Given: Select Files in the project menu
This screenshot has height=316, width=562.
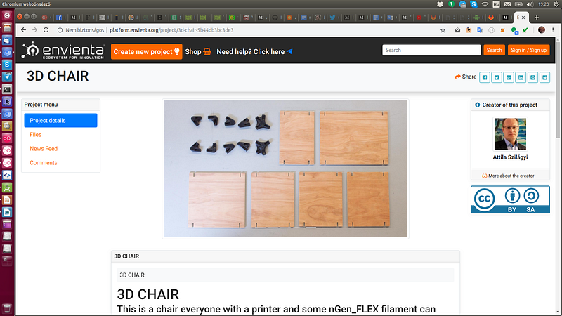Looking at the screenshot, I should point(36,134).
